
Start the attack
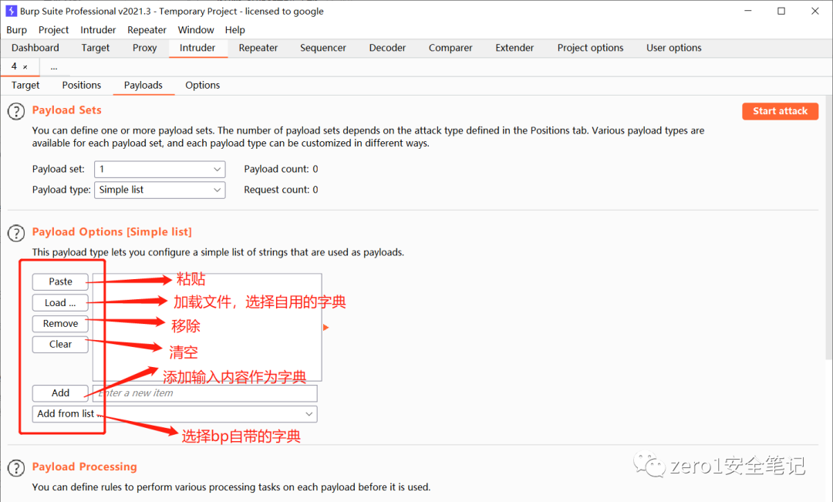coord(780,111)
